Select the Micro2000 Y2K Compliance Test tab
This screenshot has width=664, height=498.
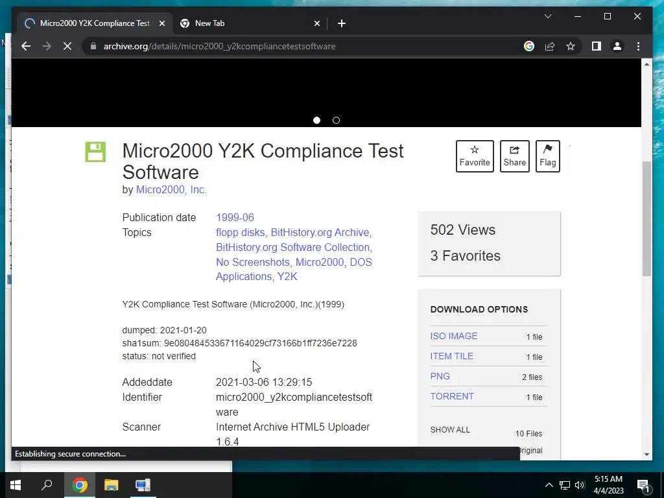pyautogui.click(x=95, y=23)
